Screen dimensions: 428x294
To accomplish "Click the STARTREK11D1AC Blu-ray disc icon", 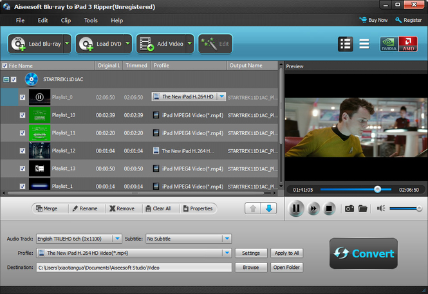I will pyautogui.click(x=32, y=79).
